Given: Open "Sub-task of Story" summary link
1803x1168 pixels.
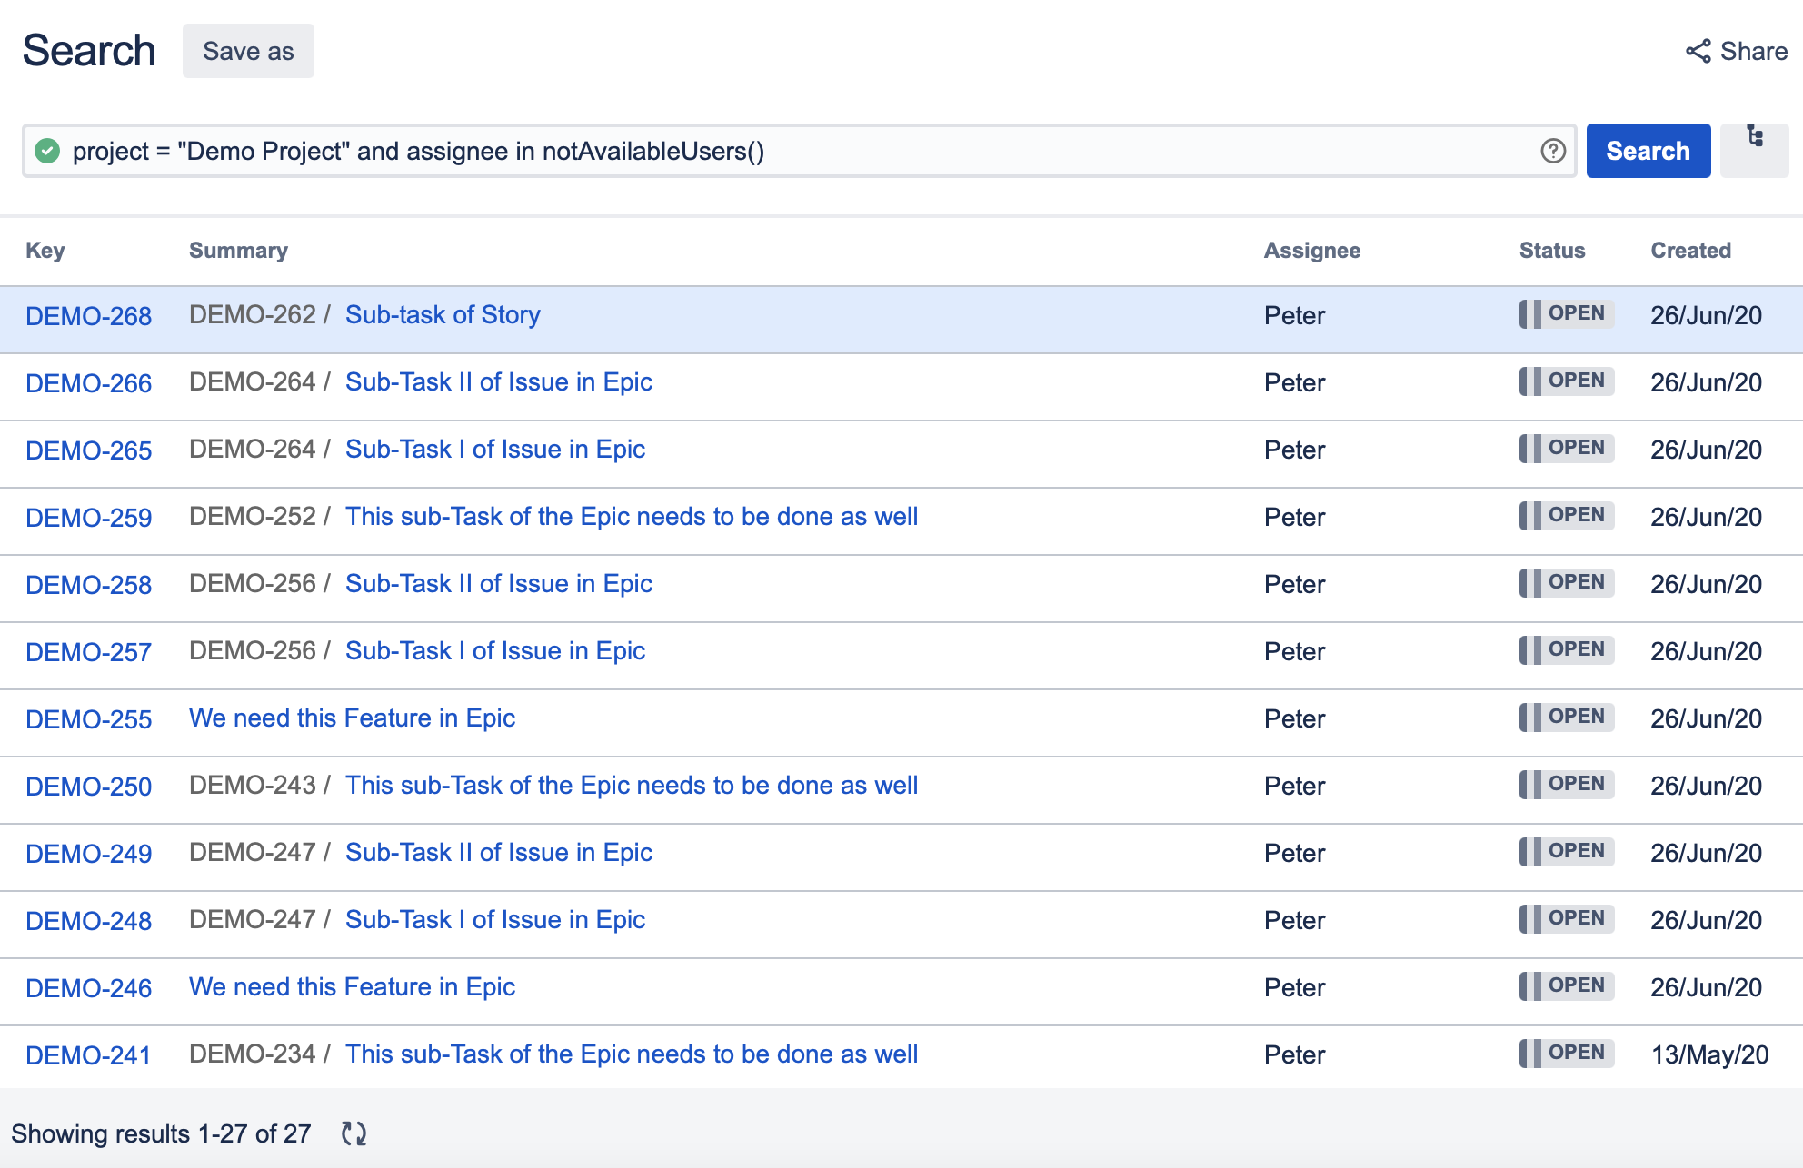Looking at the screenshot, I should [443, 315].
